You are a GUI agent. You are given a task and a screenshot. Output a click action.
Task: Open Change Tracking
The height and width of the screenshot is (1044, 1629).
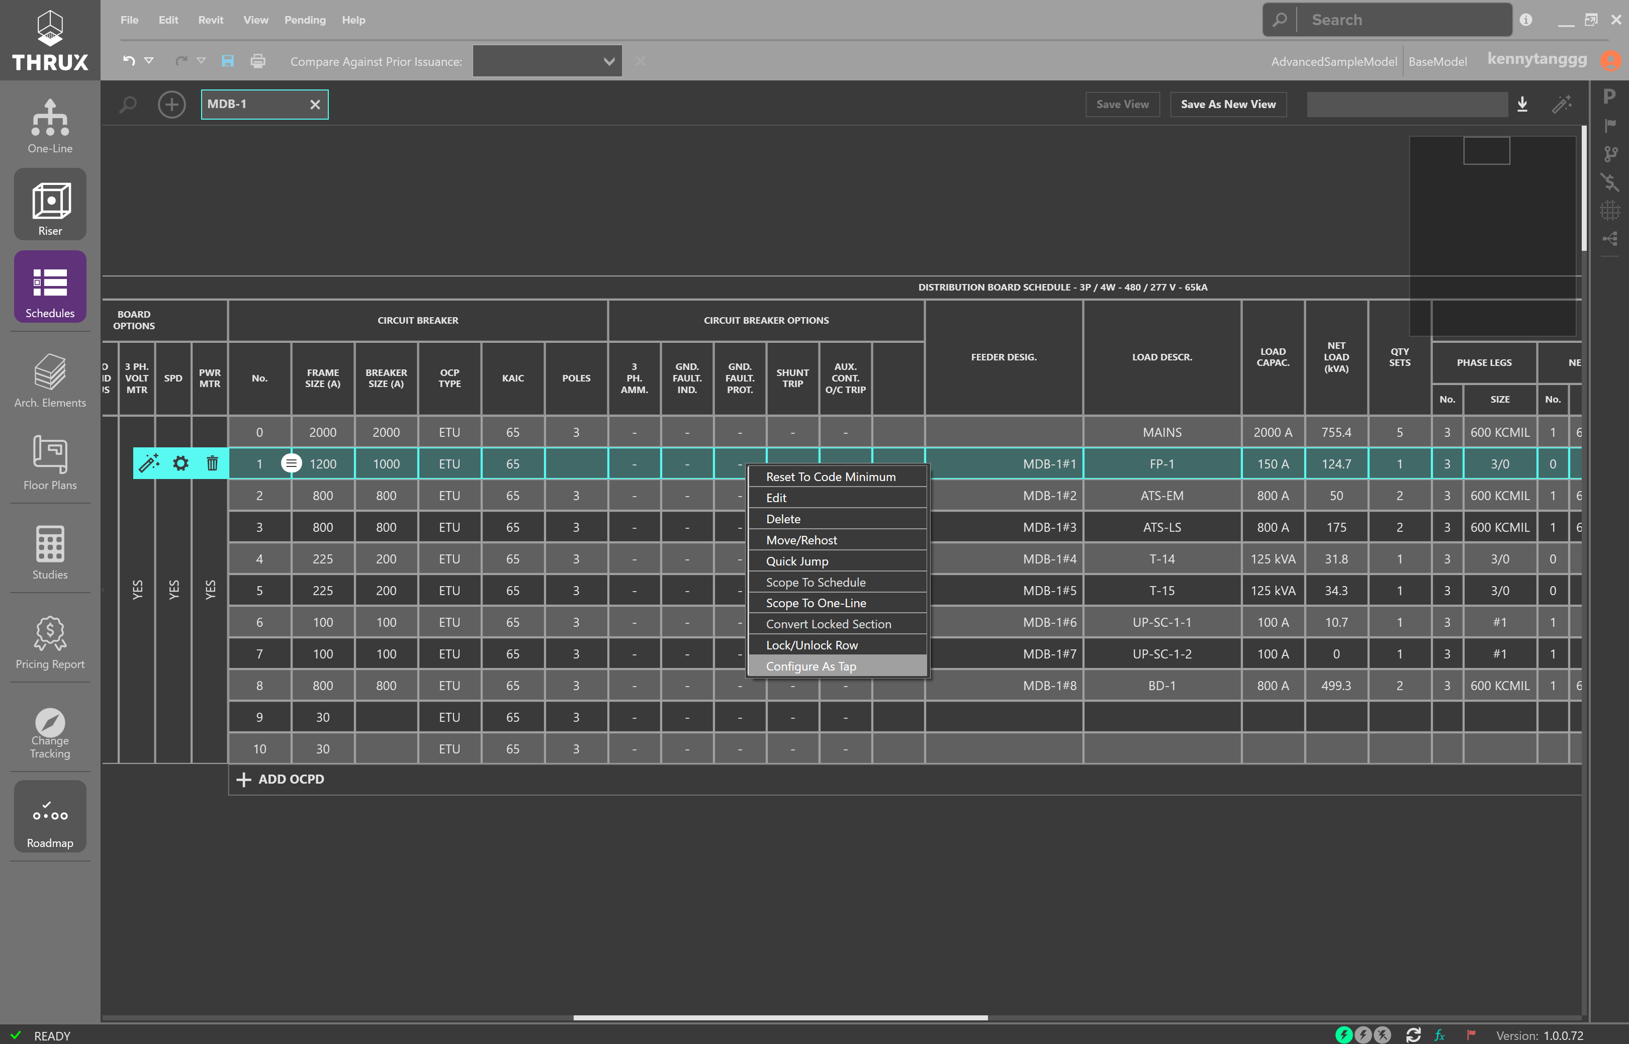[49, 733]
